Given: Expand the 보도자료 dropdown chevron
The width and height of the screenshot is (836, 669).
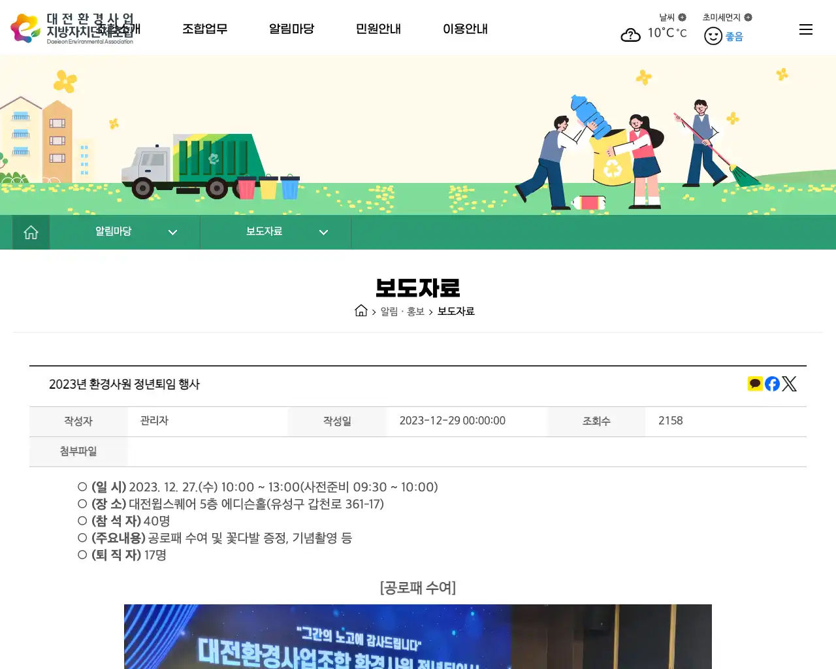Looking at the screenshot, I should [x=323, y=232].
